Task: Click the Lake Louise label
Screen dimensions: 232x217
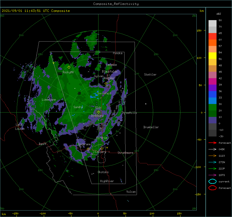Action: pos(20,127)
